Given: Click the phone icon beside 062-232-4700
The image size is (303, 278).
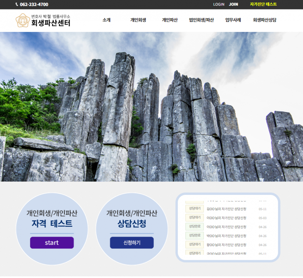Looking at the screenshot, I should (17, 4).
